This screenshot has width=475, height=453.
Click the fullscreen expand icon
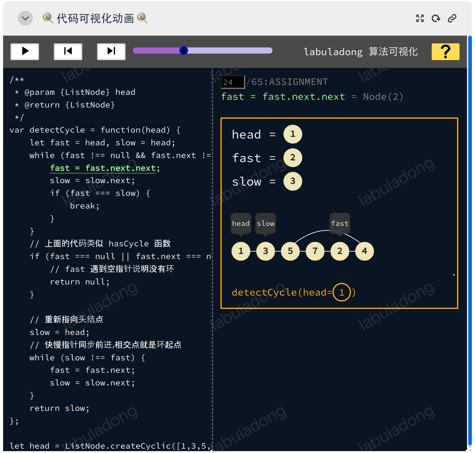[420, 19]
